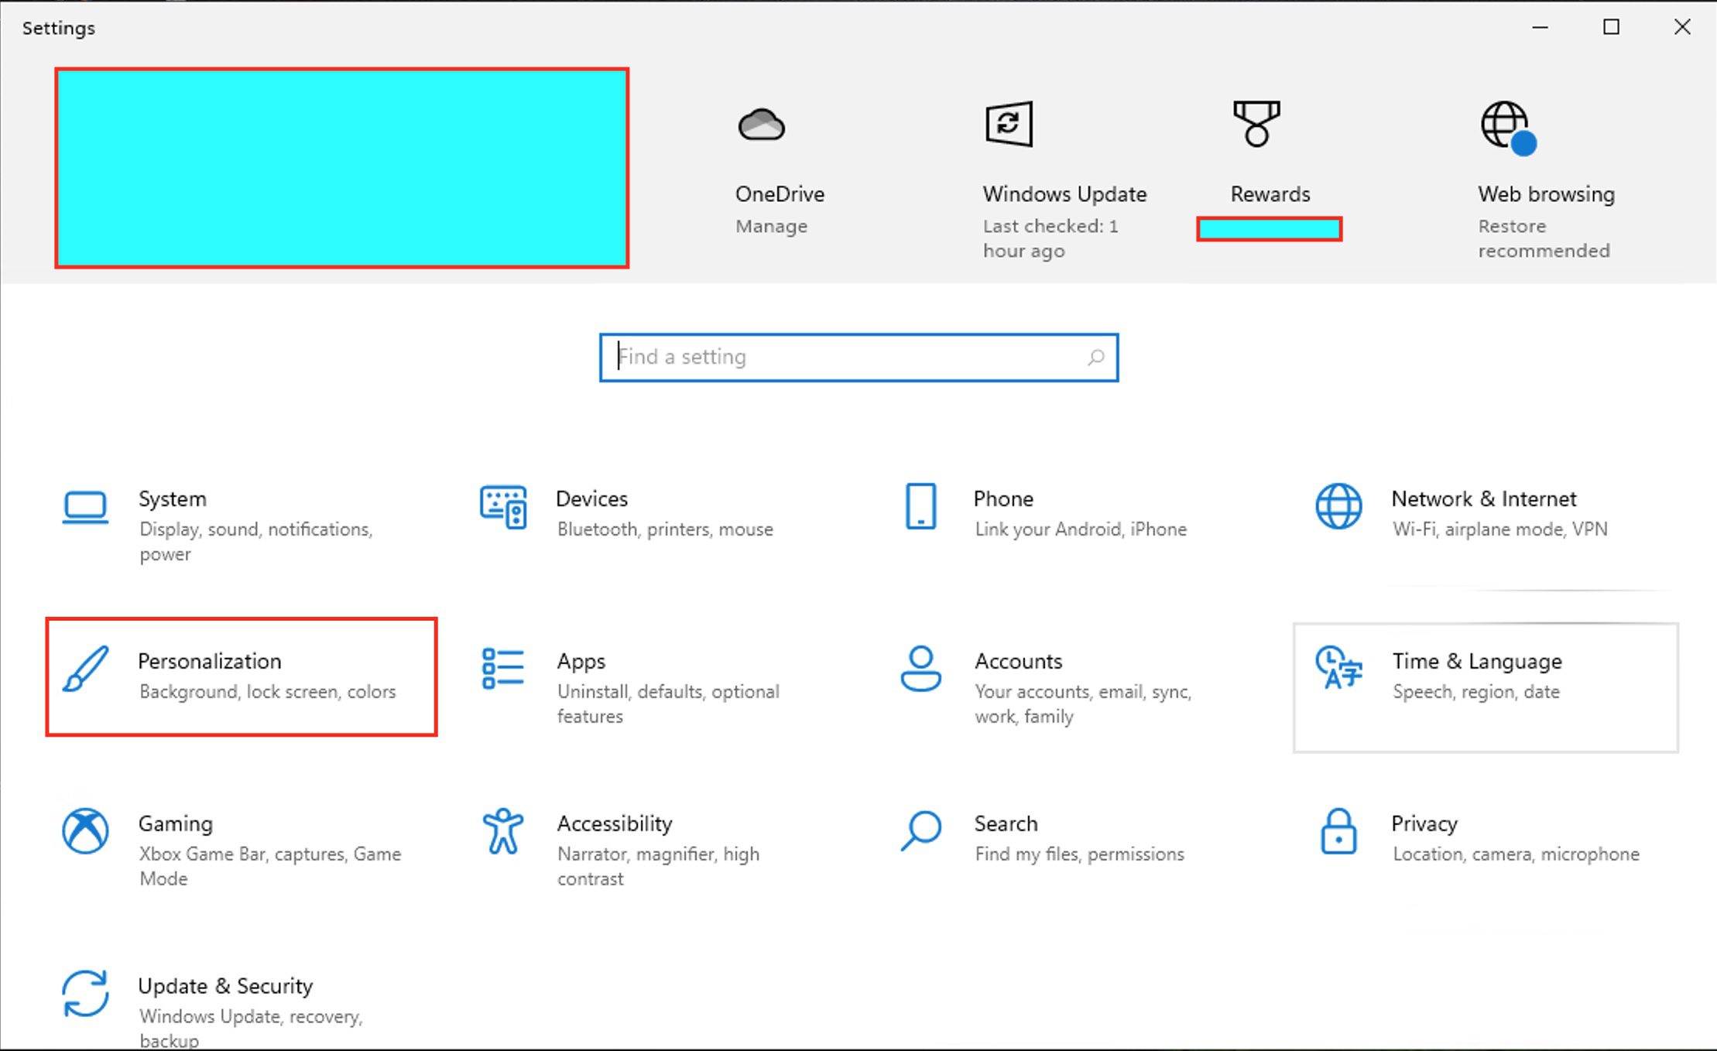Click the Accounts person icon

[x=921, y=669]
